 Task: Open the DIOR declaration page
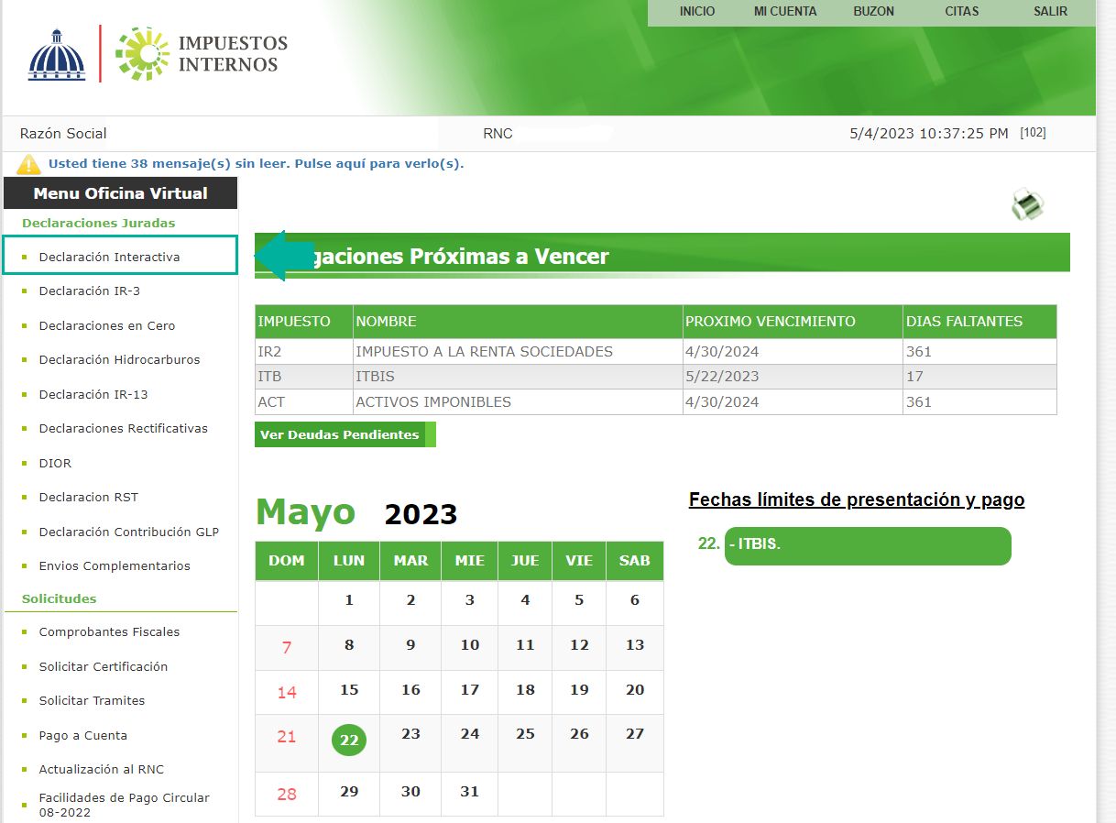pos(55,463)
